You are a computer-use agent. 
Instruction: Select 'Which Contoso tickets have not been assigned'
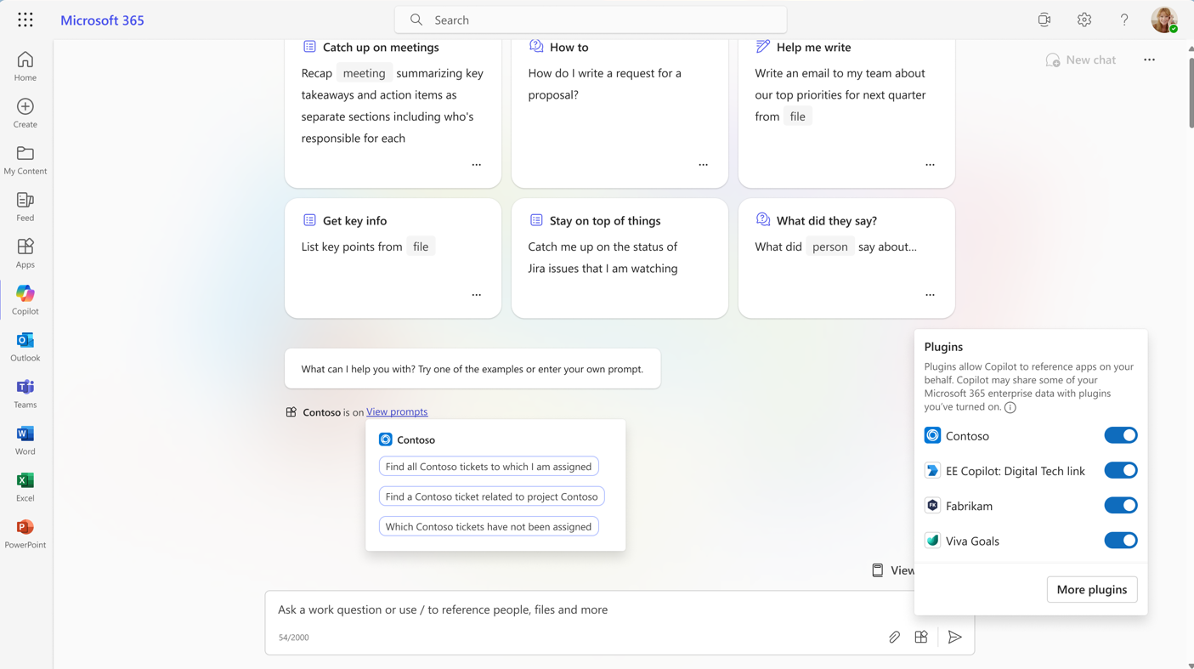489,526
